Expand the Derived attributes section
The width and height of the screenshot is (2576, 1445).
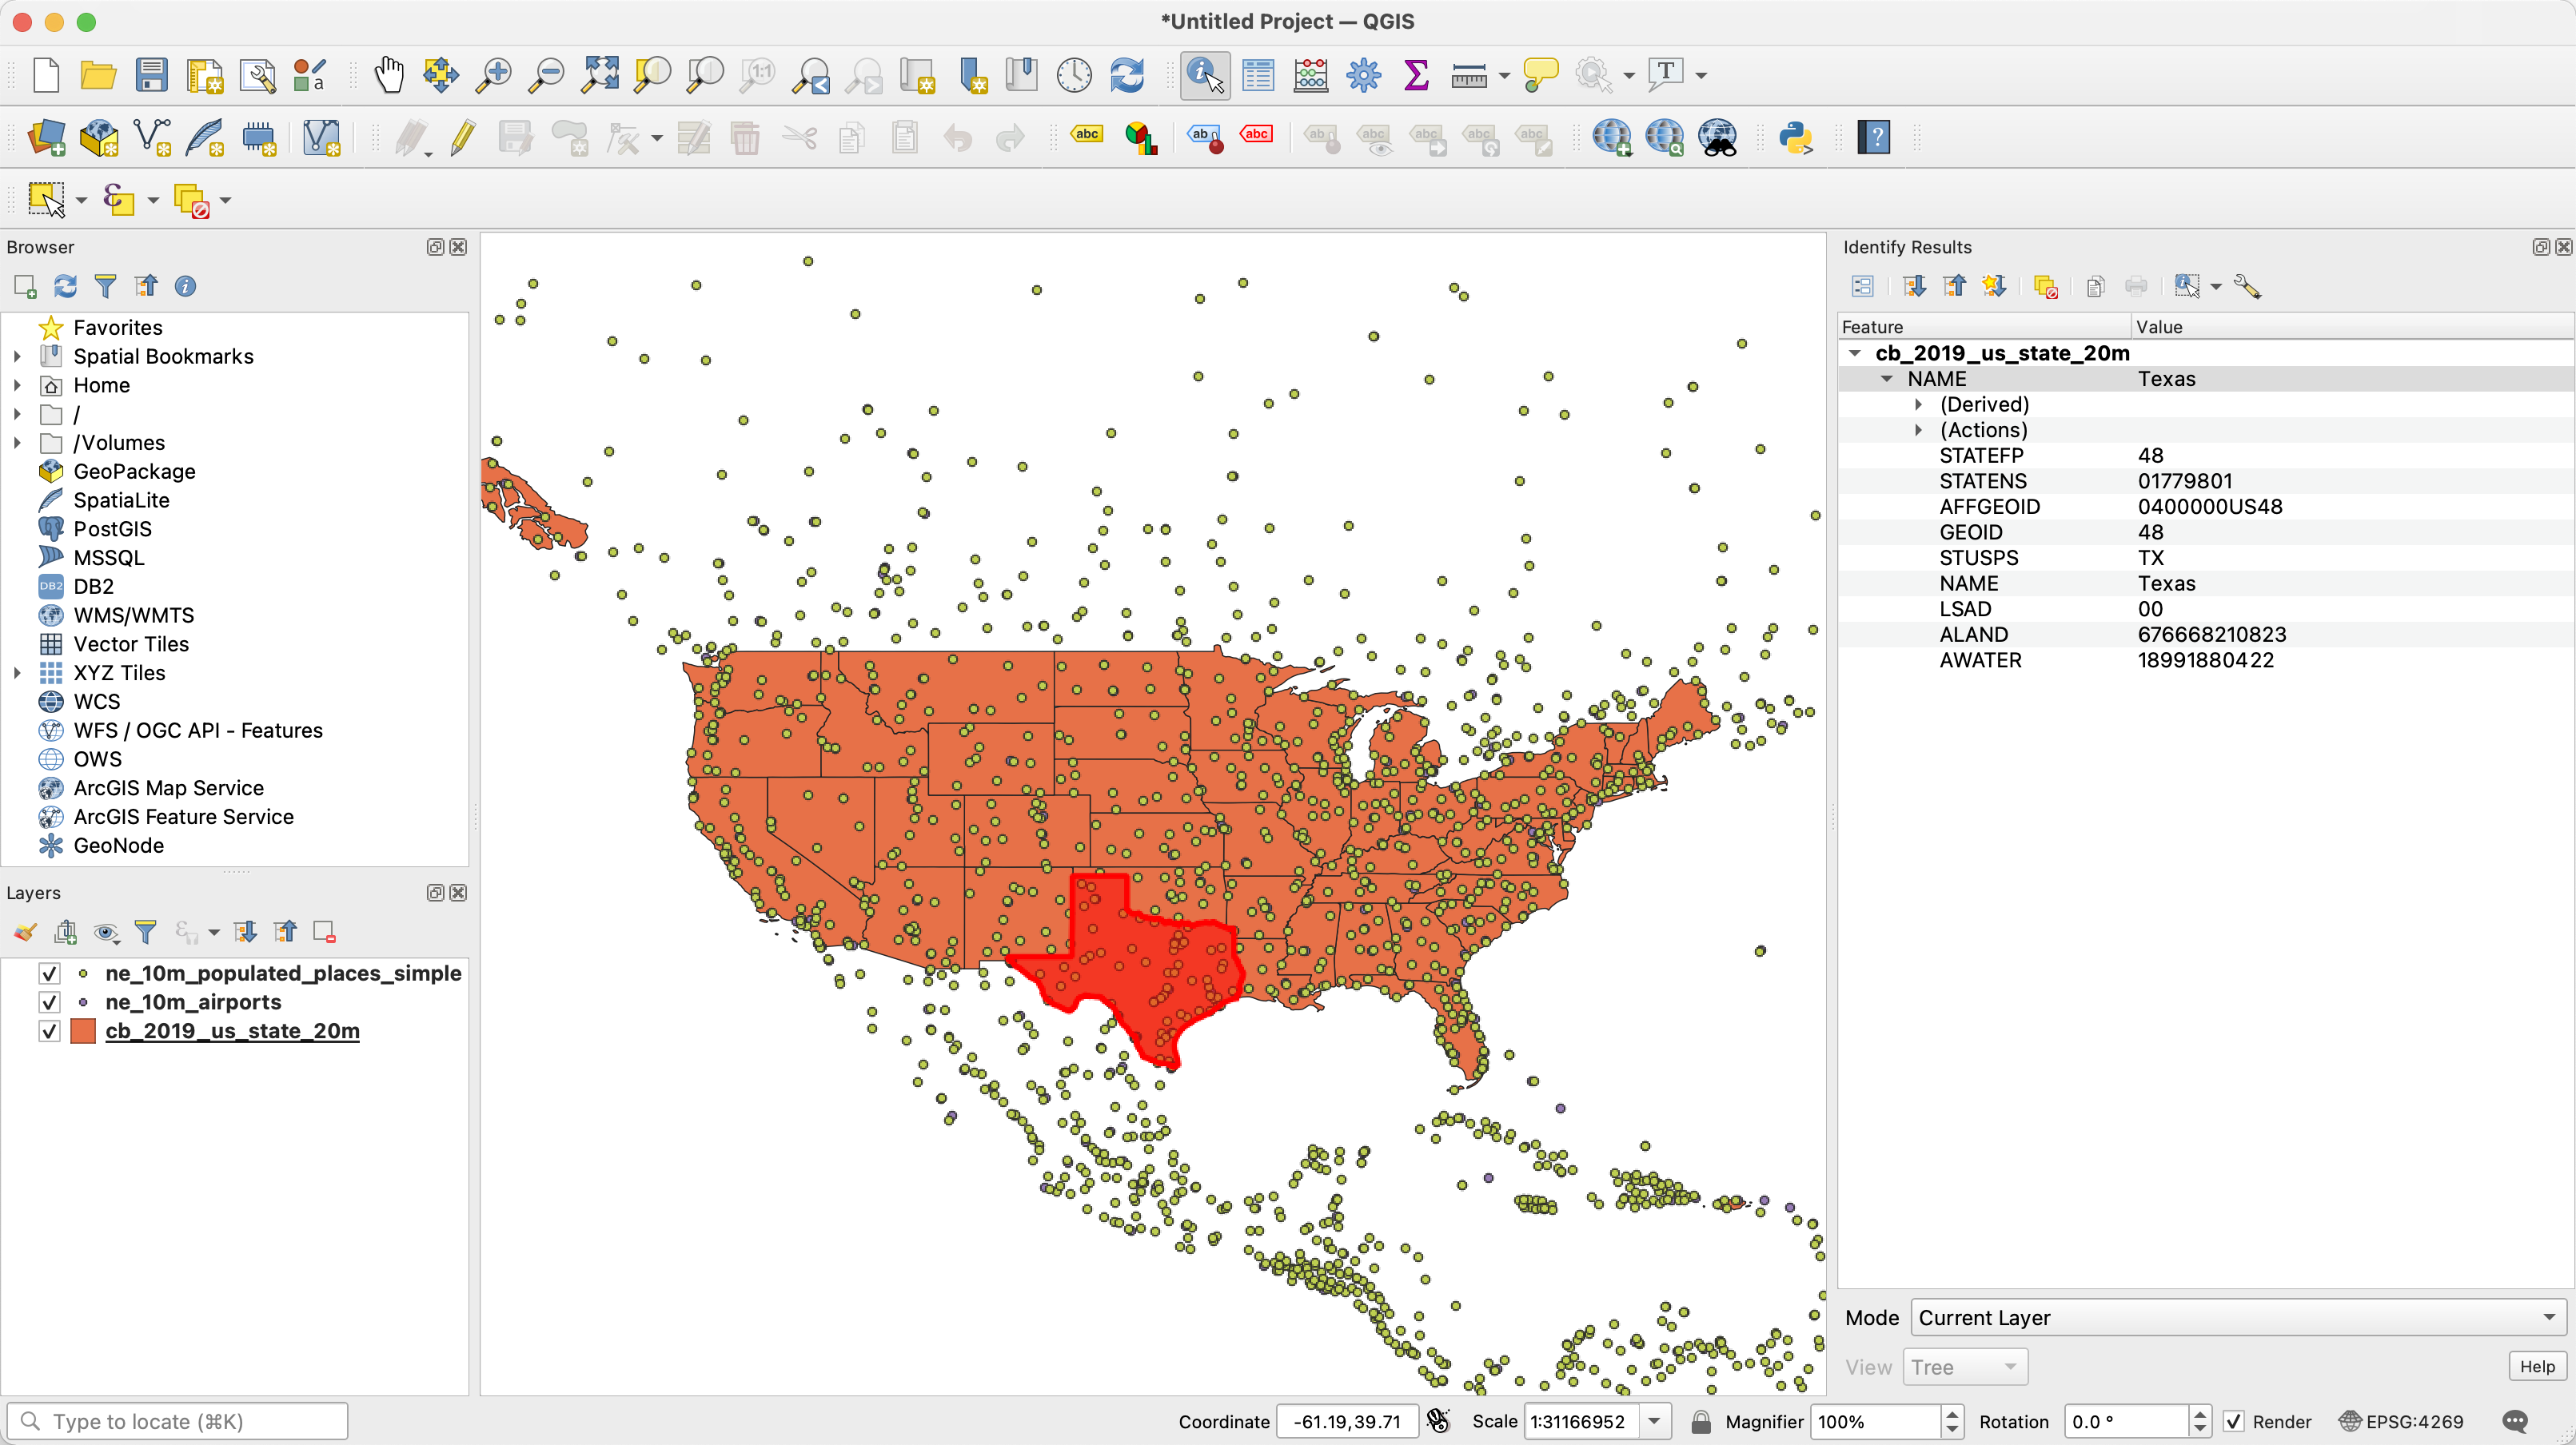(1918, 405)
